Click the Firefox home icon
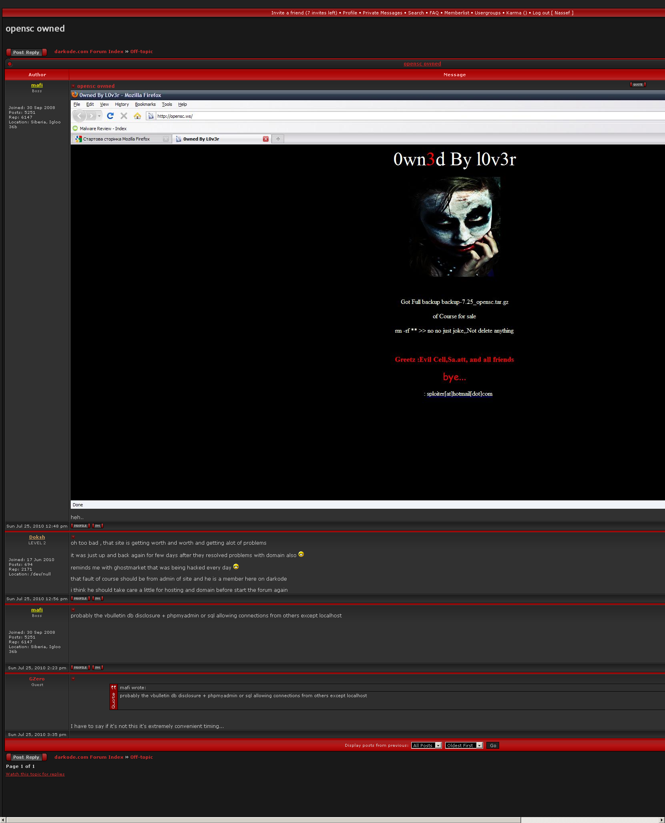 click(137, 116)
